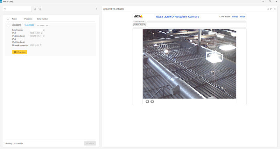Copy the IPv4 address 10.68.15.203

tap(42, 33)
